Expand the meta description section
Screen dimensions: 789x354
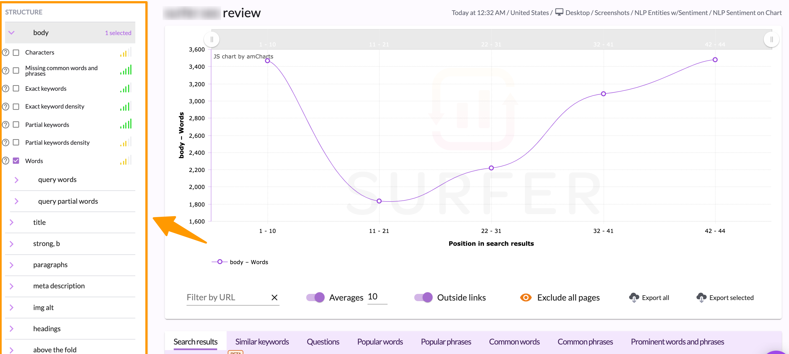(11, 286)
